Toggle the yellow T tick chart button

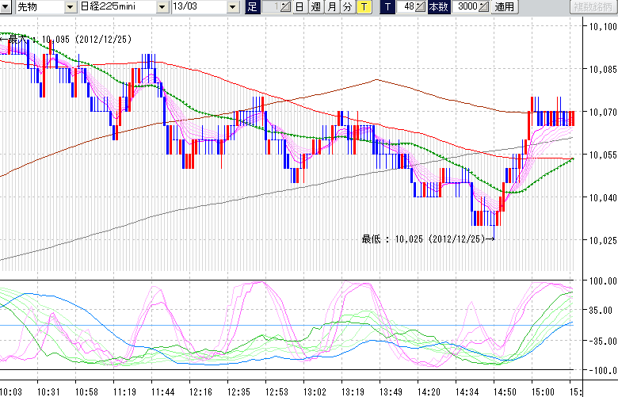point(363,7)
